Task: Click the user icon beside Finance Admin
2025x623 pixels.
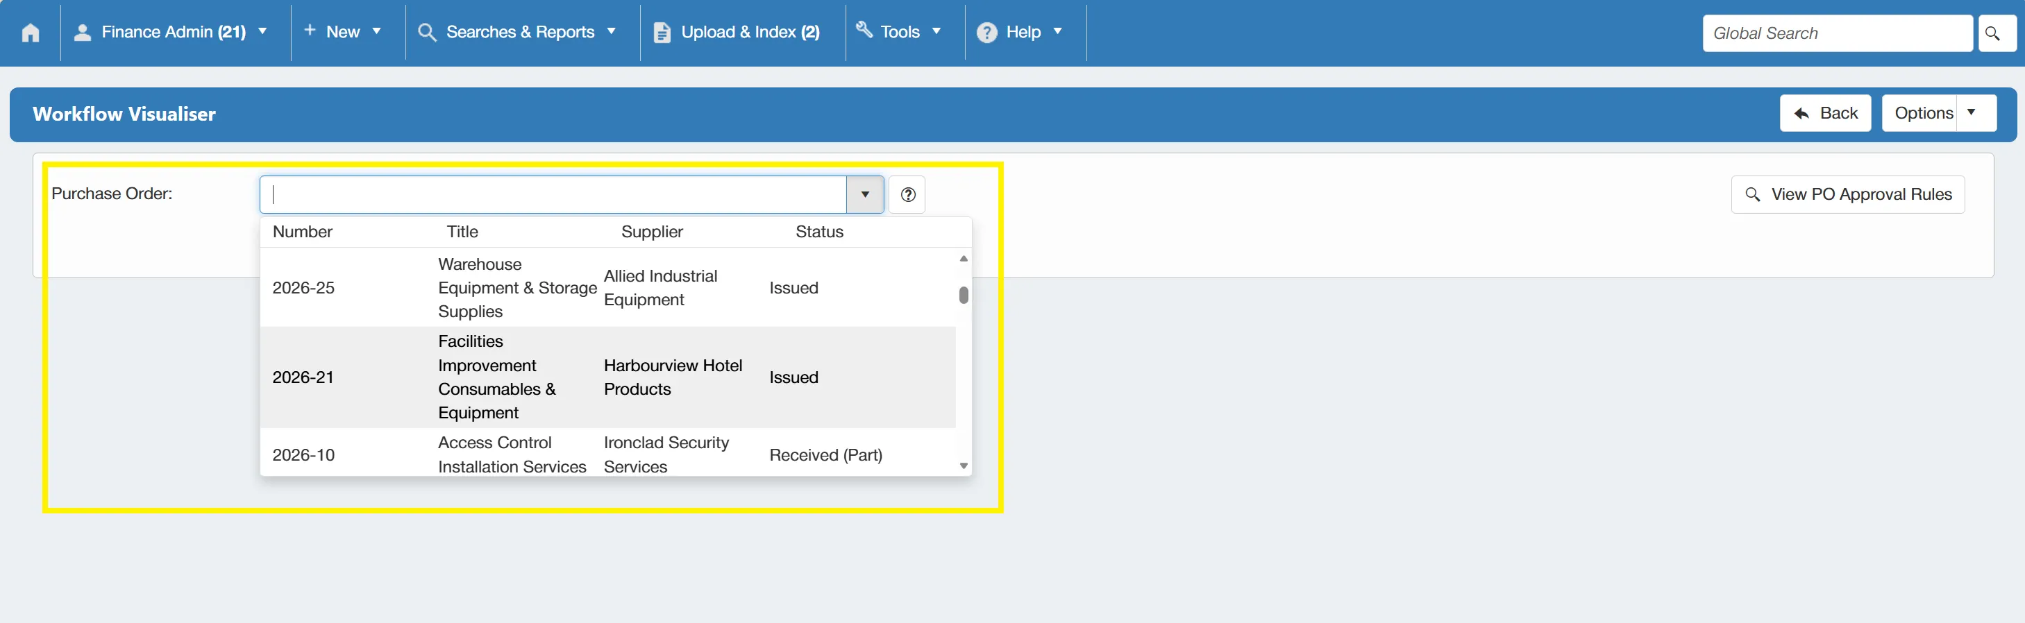Action: [83, 32]
